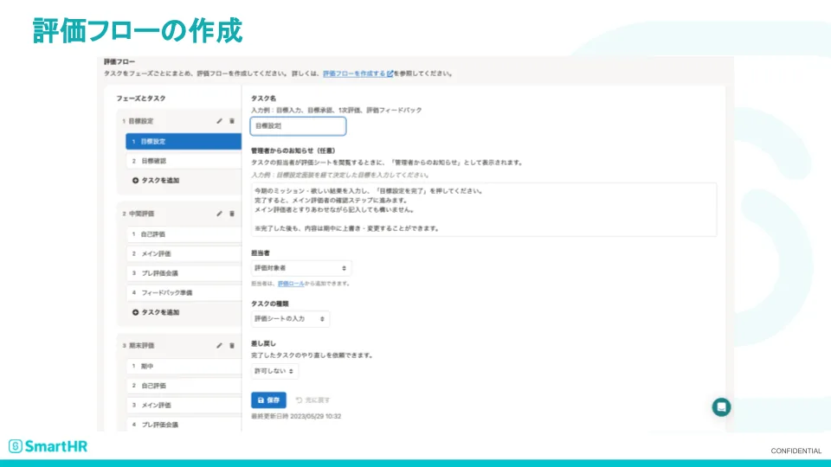Open the 差し戻し dropdown showing 許可しない
This screenshot has height=467, width=831.
[274, 371]
